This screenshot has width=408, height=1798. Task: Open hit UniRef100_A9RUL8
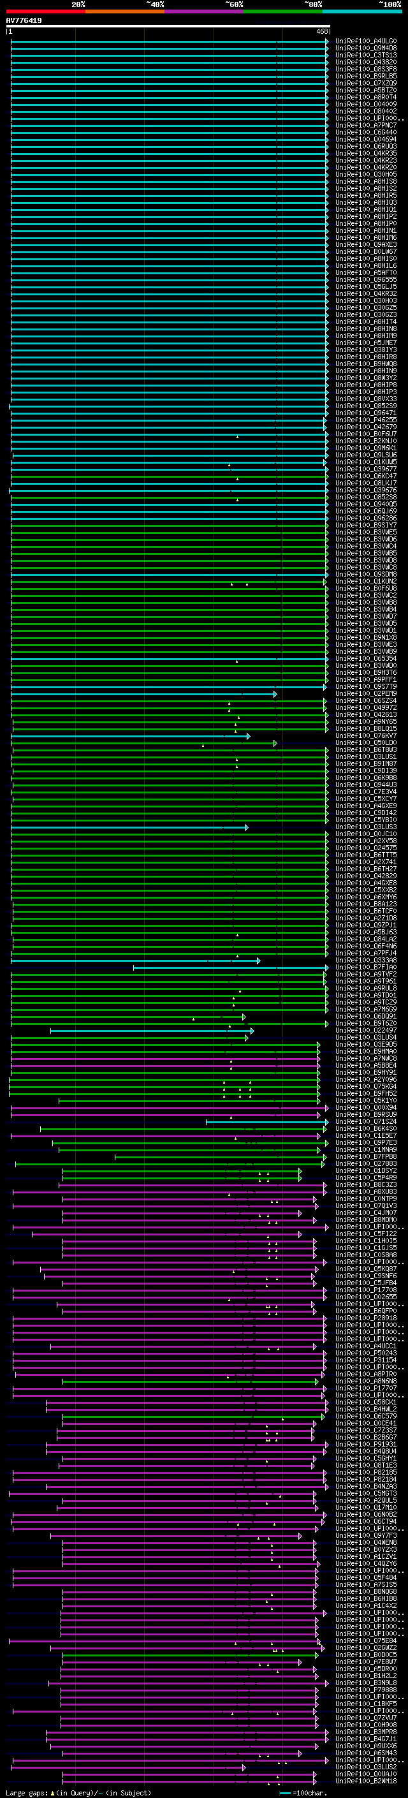point(366,989)
